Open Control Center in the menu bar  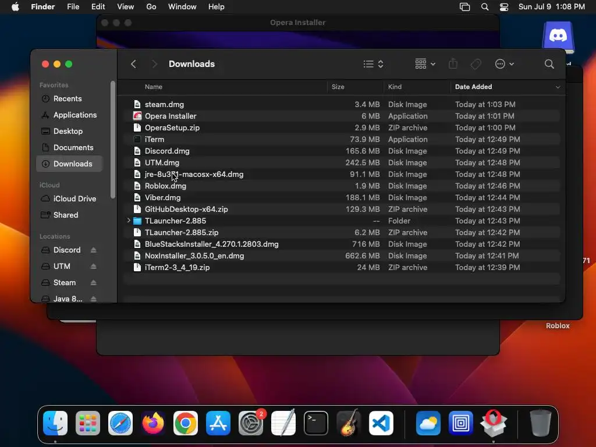[x=504, y=7]
